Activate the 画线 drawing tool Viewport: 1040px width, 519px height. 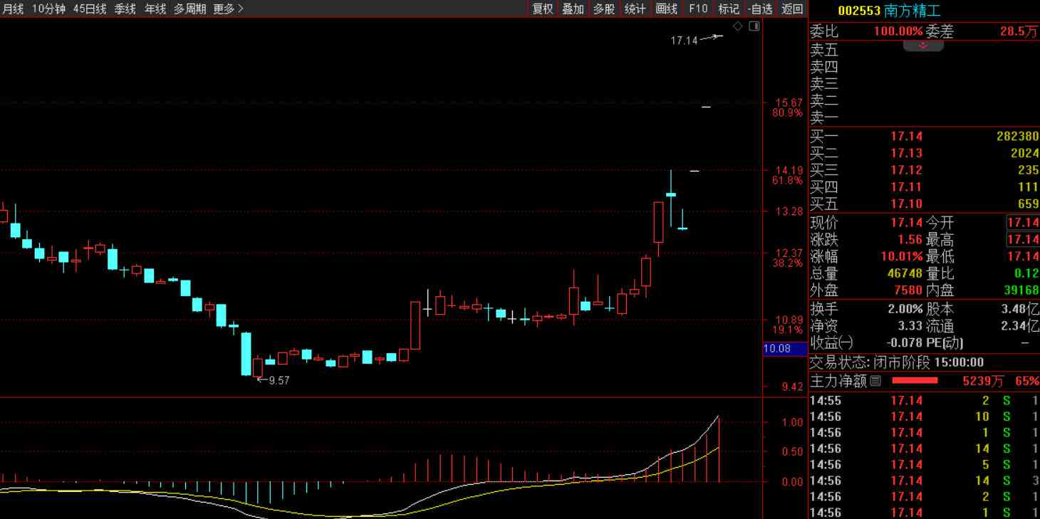[667, 9]
